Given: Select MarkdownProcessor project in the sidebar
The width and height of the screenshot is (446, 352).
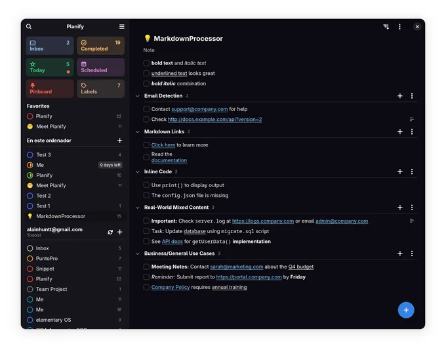Looking at the screenshot, I should (75, 216).
